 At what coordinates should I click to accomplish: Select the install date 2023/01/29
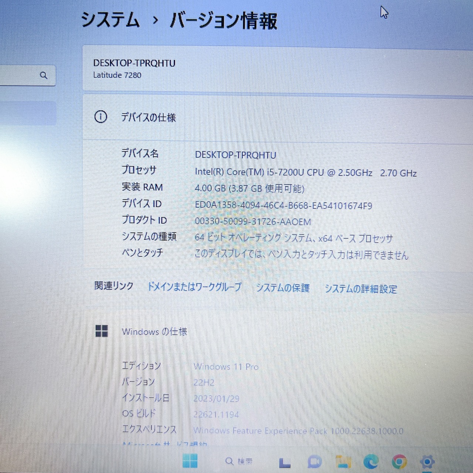point(216,398)
